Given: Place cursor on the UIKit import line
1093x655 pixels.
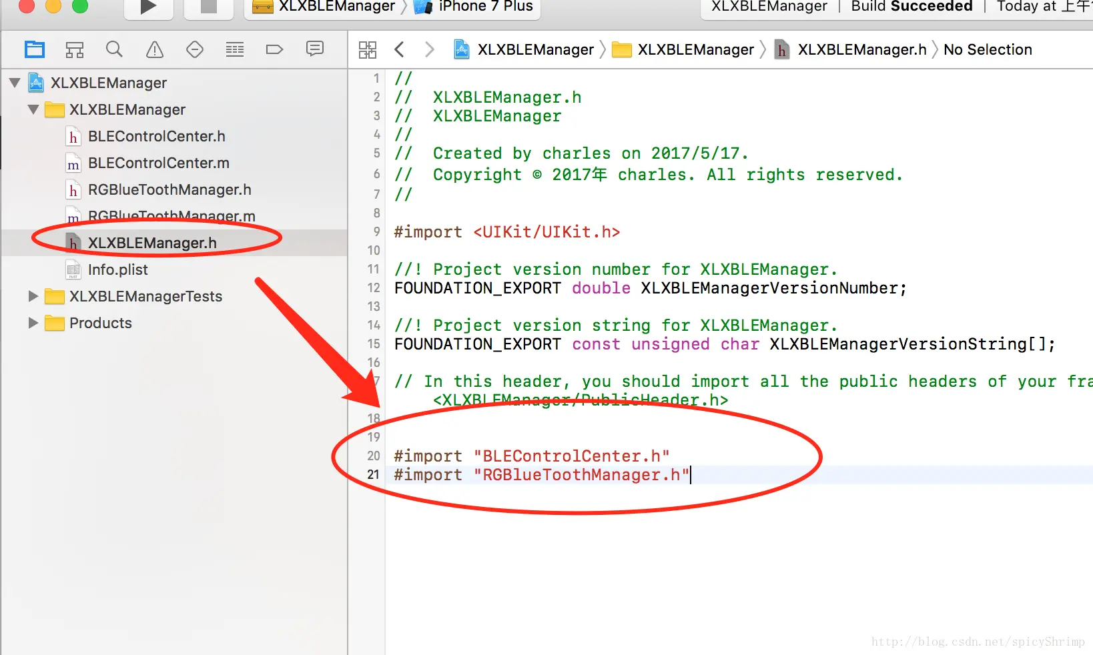Looking at the screenshot, I should coord(507,232).
